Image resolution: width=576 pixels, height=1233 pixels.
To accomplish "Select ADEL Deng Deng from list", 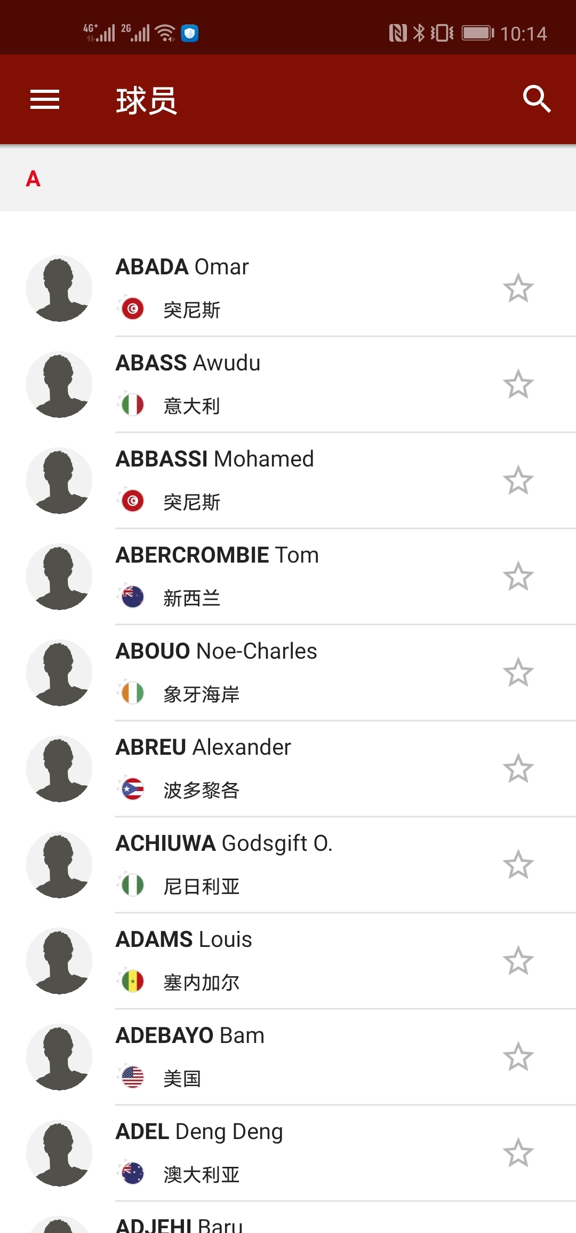I will [x=288, y=1153].
